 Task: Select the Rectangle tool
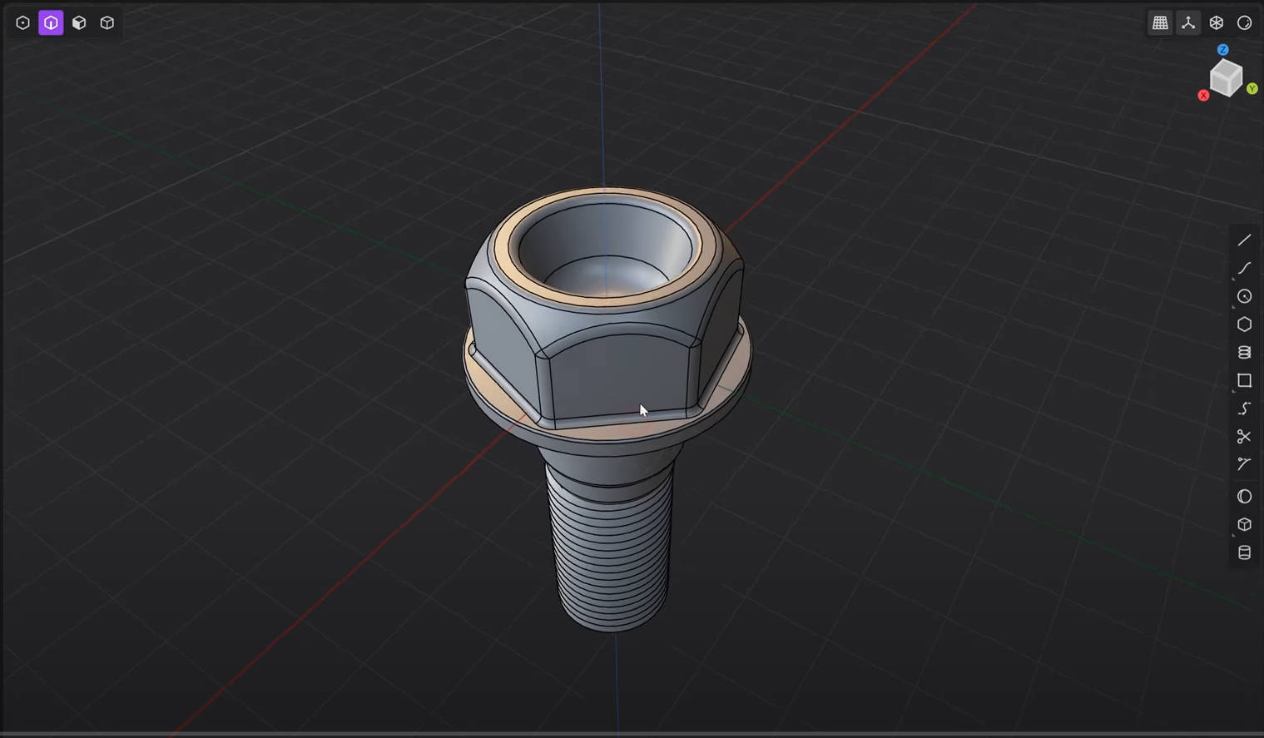[1244, 380]
